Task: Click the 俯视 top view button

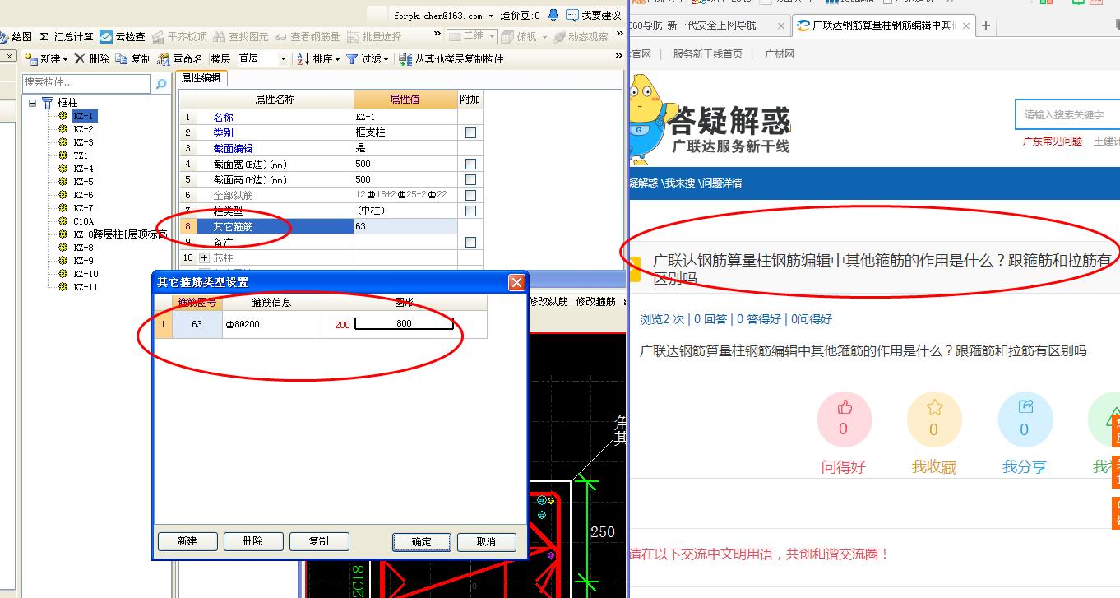Action: pyautogui.click(x=520, y=37)
